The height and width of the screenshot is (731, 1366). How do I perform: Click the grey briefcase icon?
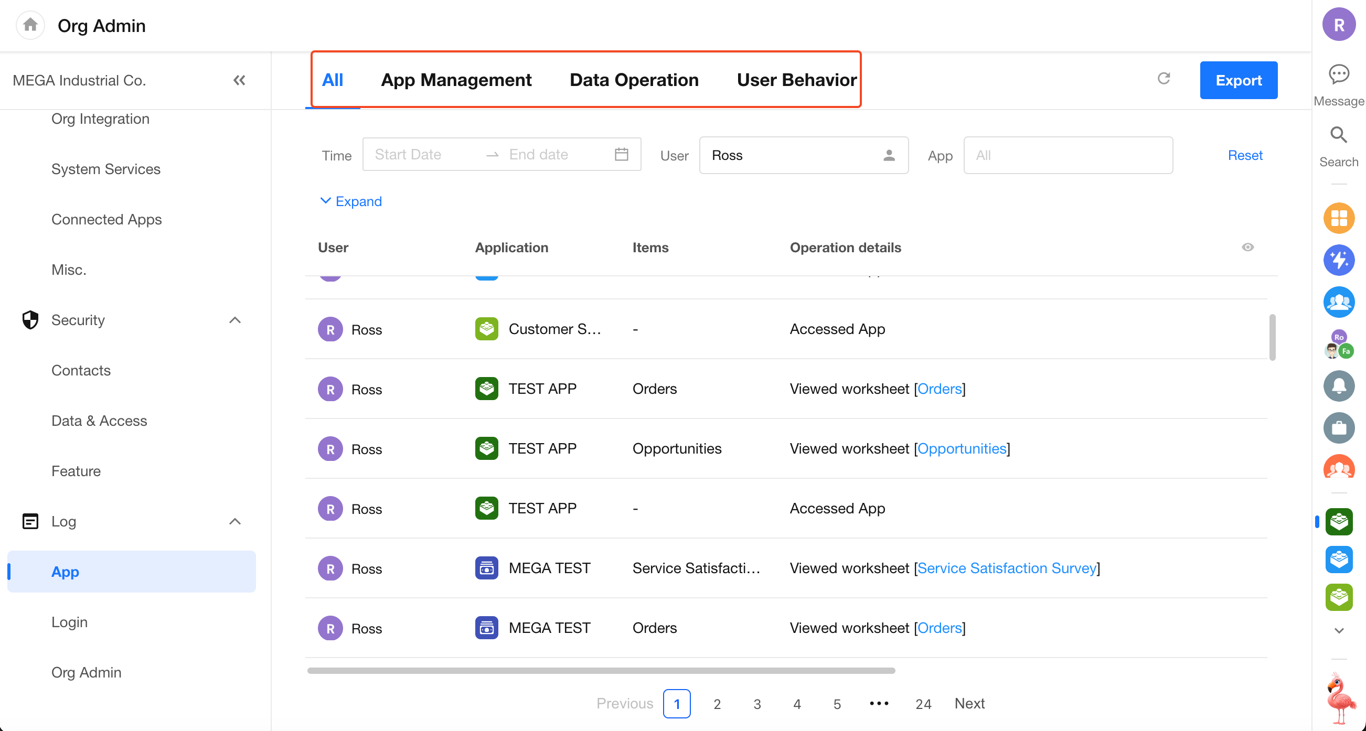[1338, 428]
